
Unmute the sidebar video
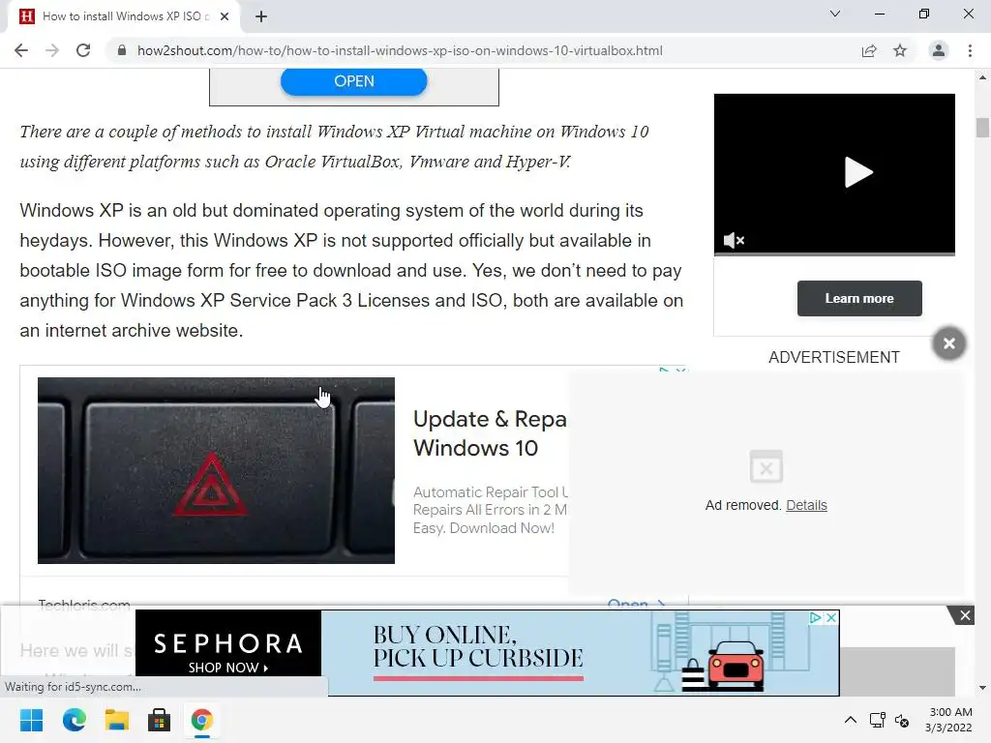(734, 240)
